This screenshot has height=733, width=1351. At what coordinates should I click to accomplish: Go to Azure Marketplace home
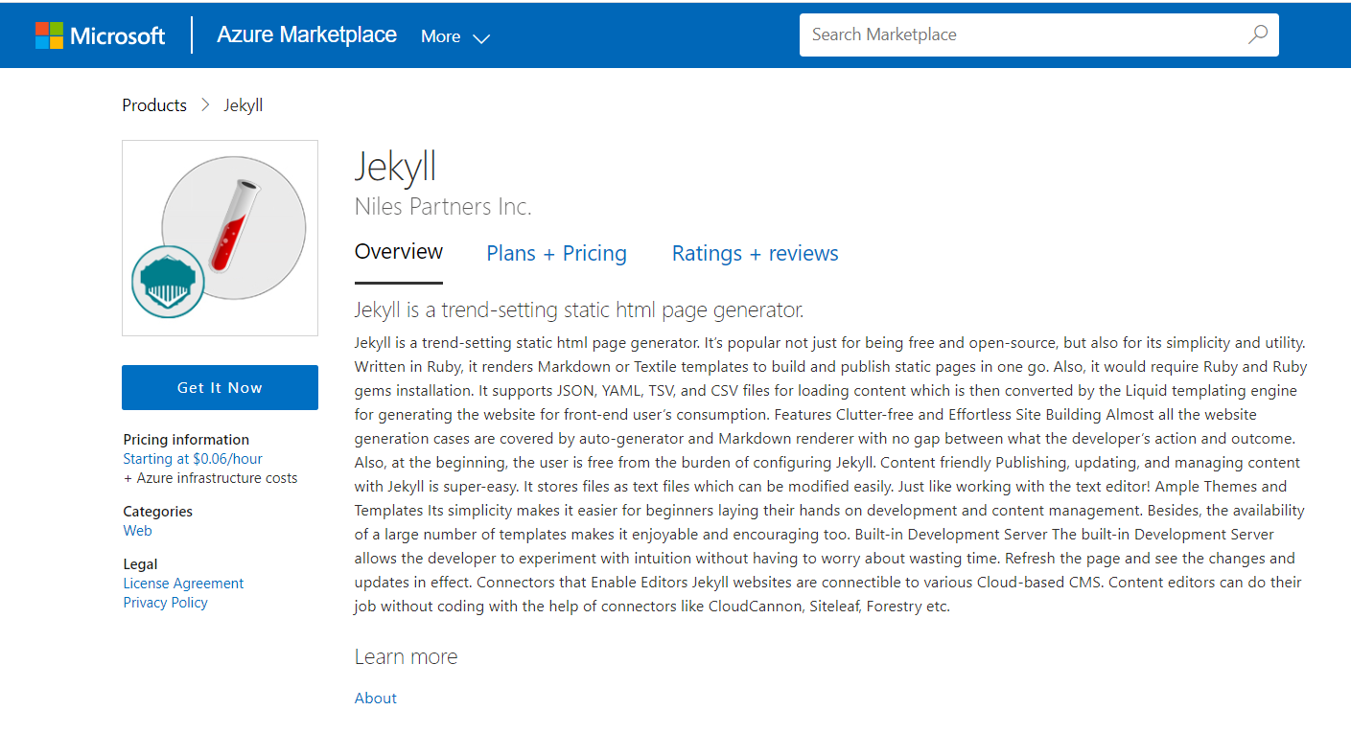306,34
